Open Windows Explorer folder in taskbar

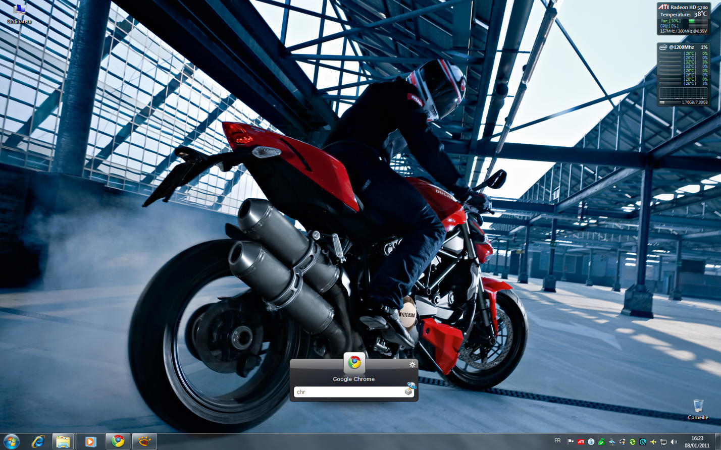pos(63,442)
